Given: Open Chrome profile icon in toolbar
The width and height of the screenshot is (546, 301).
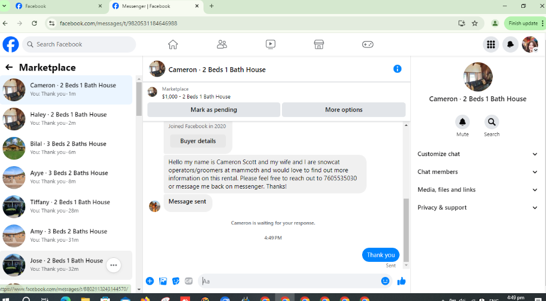Looking at the screenshot, I should [x=494, y=23].
